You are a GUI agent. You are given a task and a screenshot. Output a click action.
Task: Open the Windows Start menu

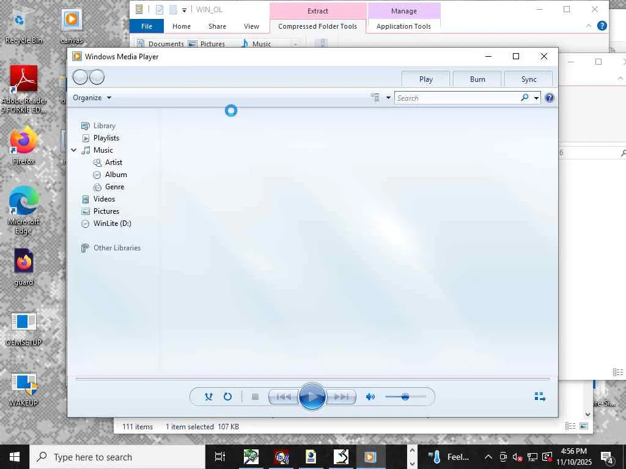[x=15, y=457]
